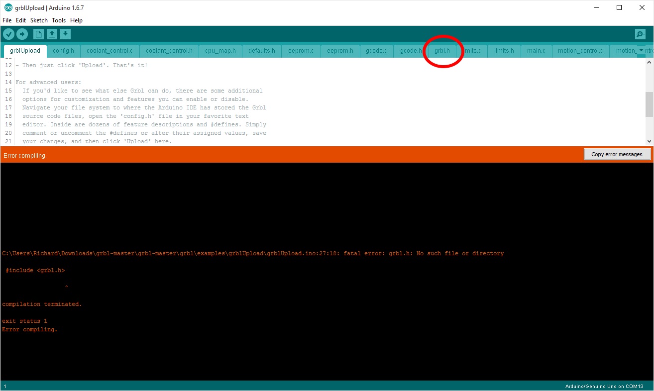
Task: Click the editor scroll down arrow
Action: point(649,141)
